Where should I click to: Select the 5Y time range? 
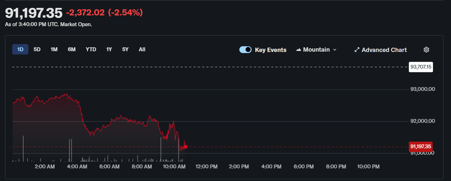click(x=125, y=49)
